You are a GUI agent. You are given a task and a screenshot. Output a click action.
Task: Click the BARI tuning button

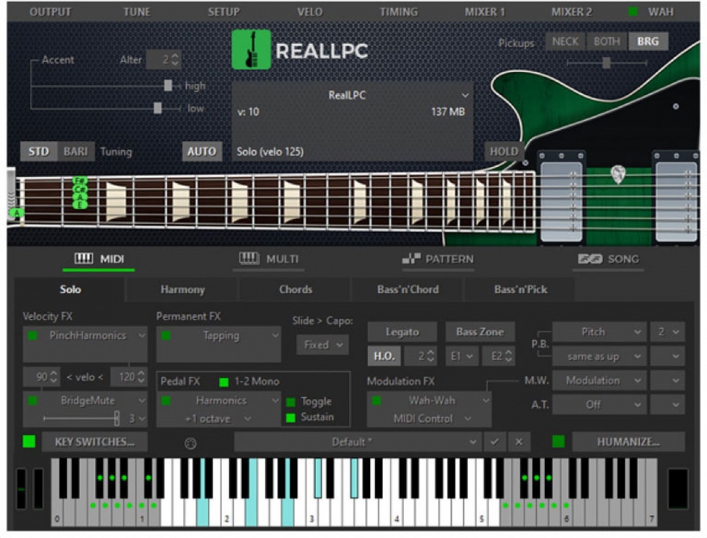76,151
